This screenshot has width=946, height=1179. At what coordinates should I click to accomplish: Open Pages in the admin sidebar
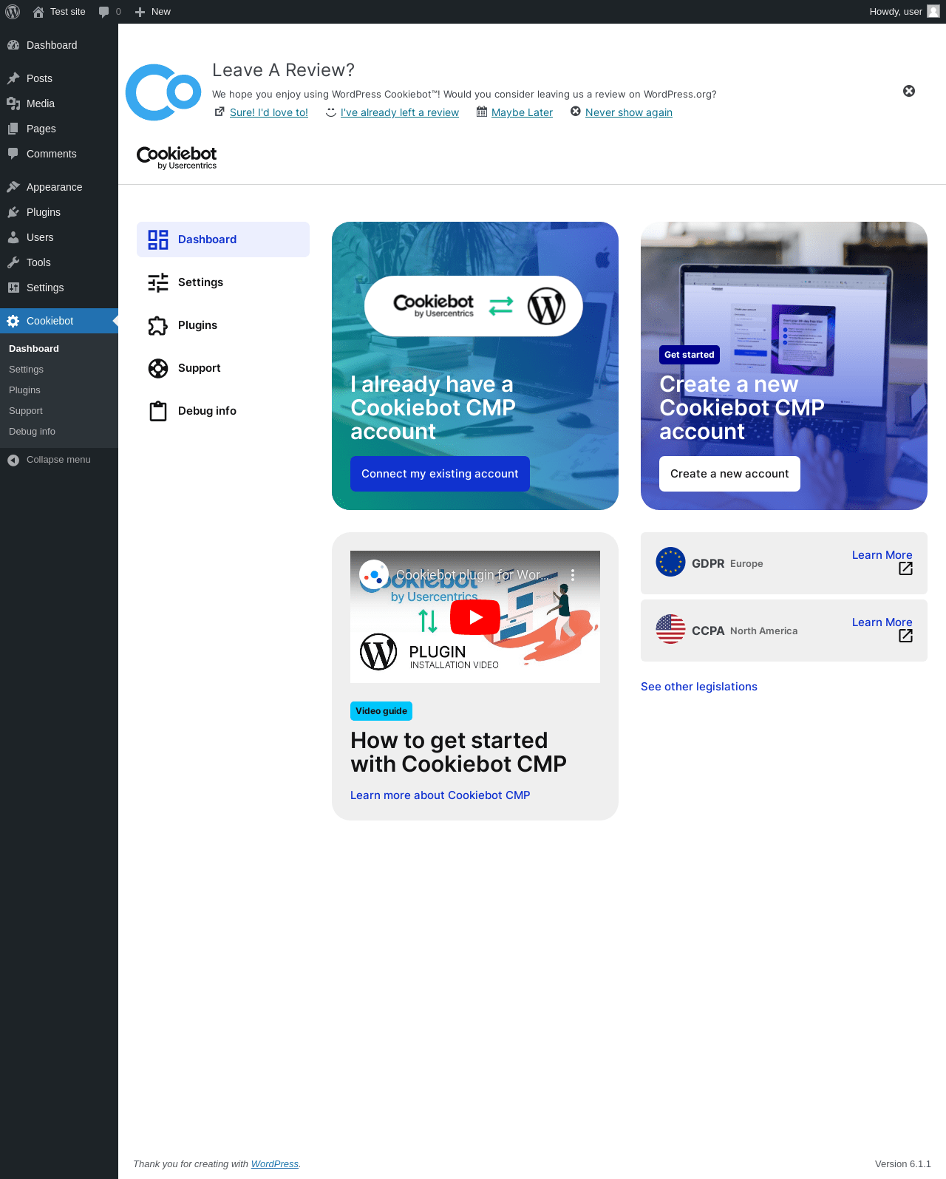click(59, 129)
